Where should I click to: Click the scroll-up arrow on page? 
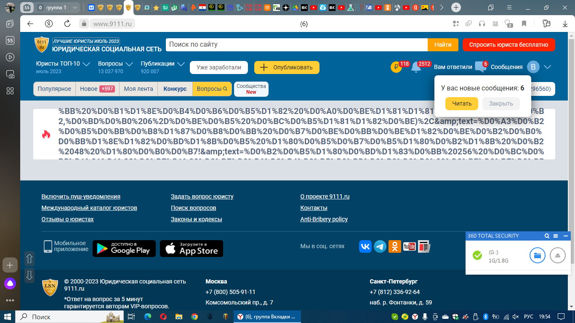click(29, 259)
